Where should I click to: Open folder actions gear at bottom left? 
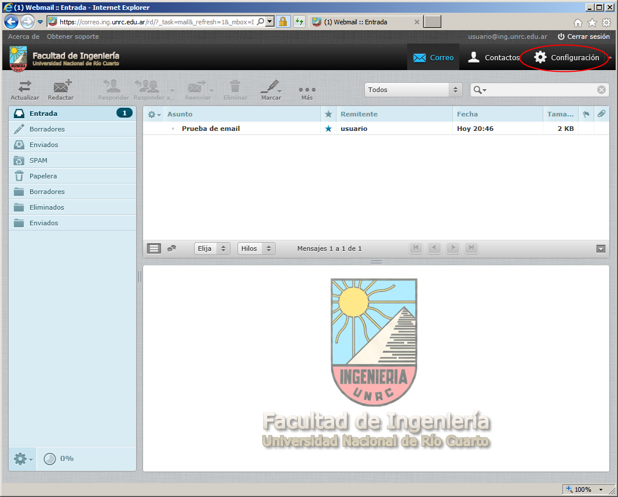pos(23,459)
